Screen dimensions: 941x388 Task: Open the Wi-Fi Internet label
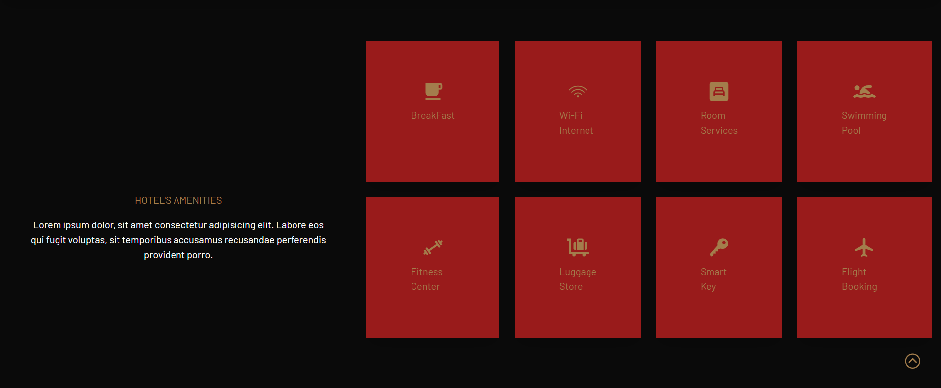576,123
